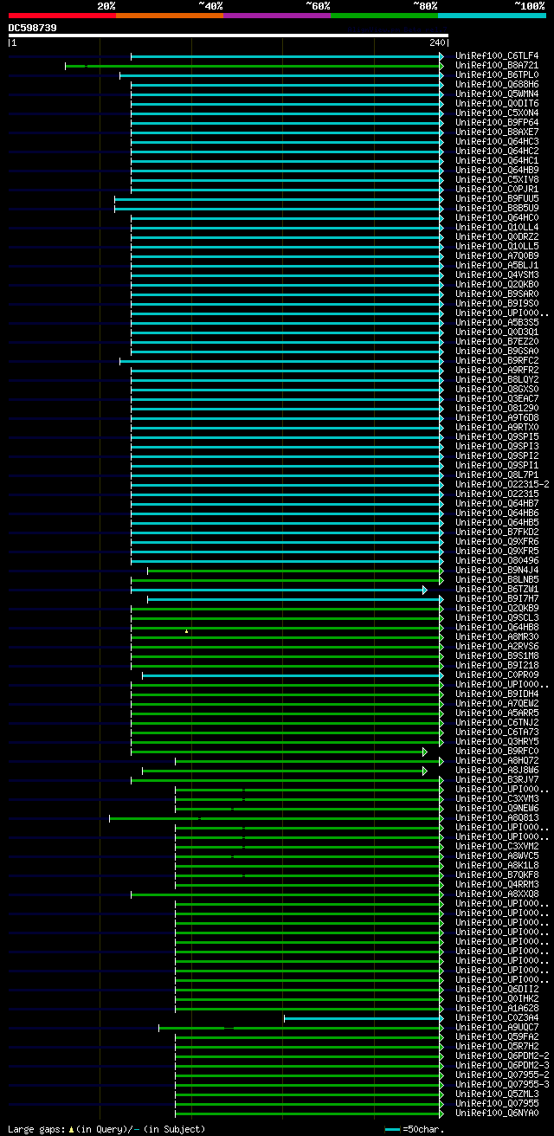Screen dimensions: 554x1136
Task: Open hit UniRef100_B8A7Z1
Action: click(497, 66)
